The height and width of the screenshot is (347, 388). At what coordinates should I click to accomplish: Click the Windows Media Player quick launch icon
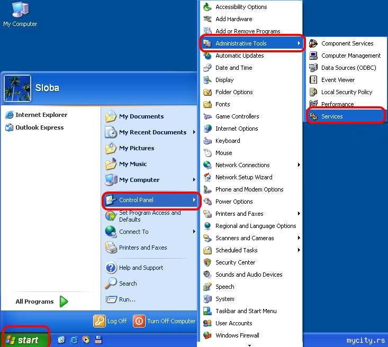[86, 340]
